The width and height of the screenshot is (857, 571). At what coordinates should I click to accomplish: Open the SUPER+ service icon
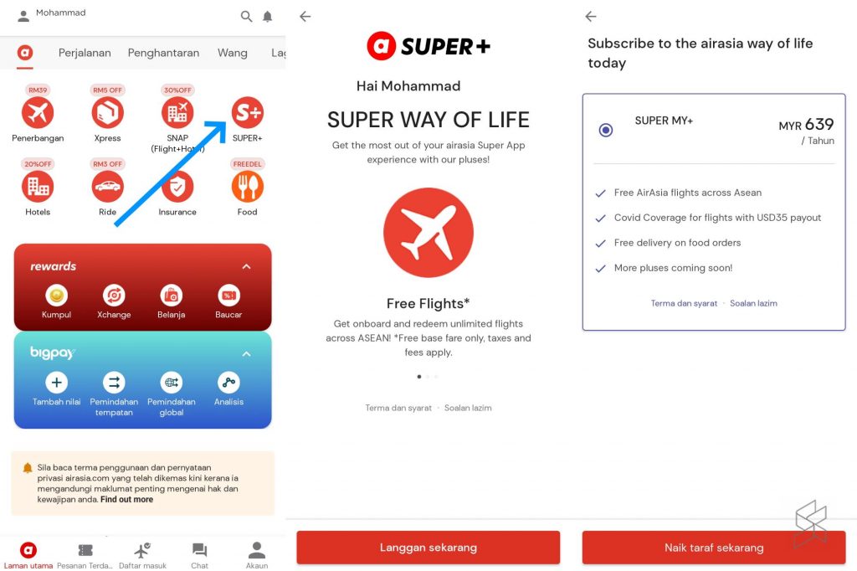(248, 113)
